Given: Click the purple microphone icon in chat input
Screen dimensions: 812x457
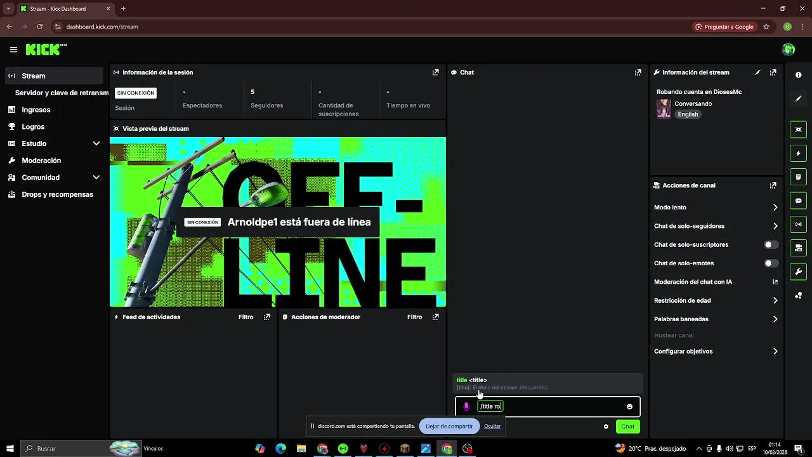Looking at the screenshot, I should [466, 406].
